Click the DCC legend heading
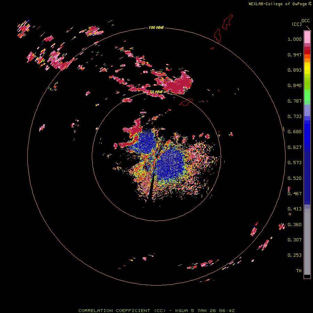Image resolution: width=313 pixels, height=313 pixels. (305, 21)
